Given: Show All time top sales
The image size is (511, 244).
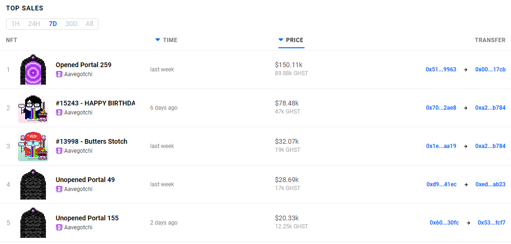Looking at the screenshot, I should coord(90,24).
